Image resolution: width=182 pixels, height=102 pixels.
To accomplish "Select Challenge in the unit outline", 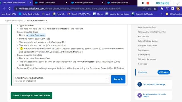I will pyautogui.click(x=142, y=72).
